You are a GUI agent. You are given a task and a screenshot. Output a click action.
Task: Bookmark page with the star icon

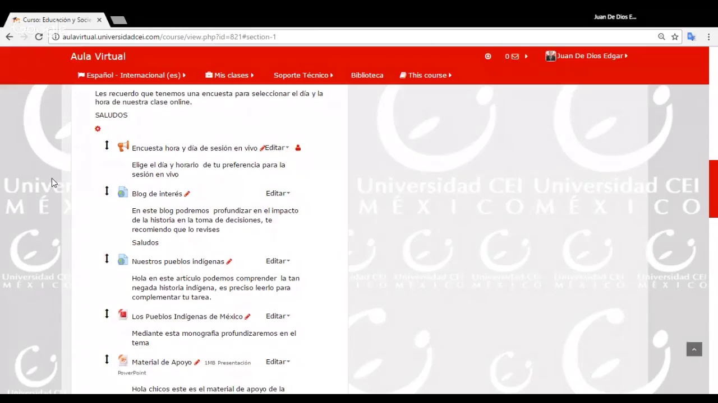pyautogui.click(x=675, y=36)
